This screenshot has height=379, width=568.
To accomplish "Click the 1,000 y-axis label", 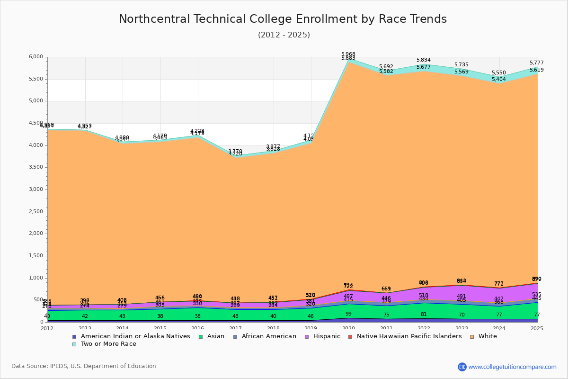I will tap(36, 278).
